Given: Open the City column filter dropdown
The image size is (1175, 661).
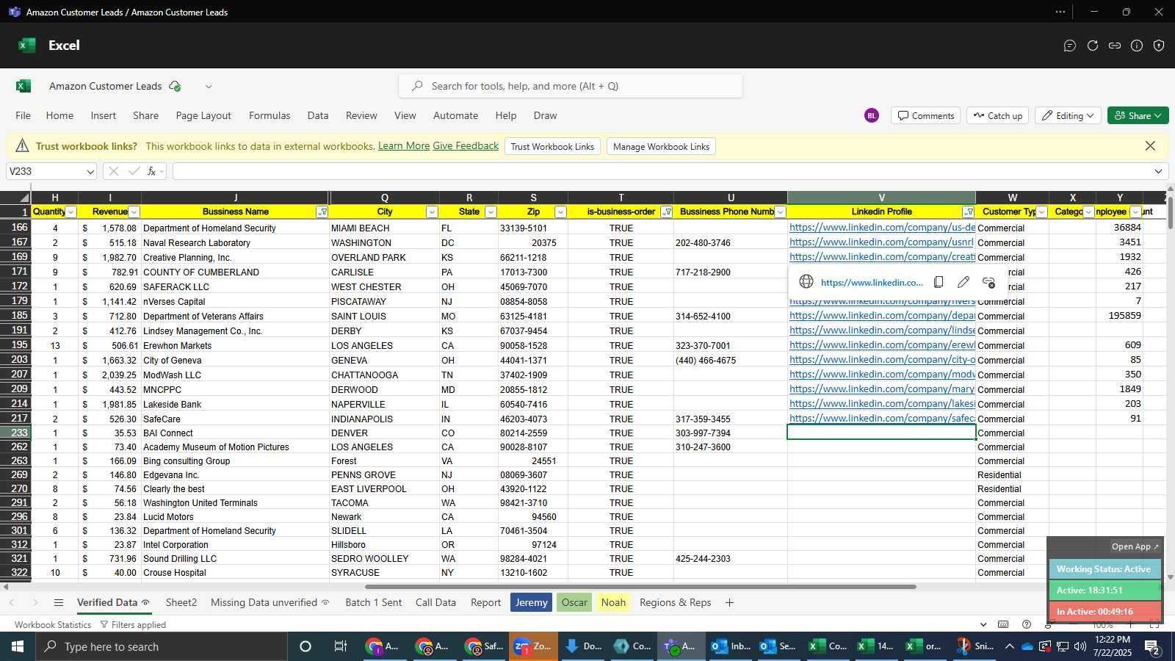Looking at the screenshot, I should [432, 212].
